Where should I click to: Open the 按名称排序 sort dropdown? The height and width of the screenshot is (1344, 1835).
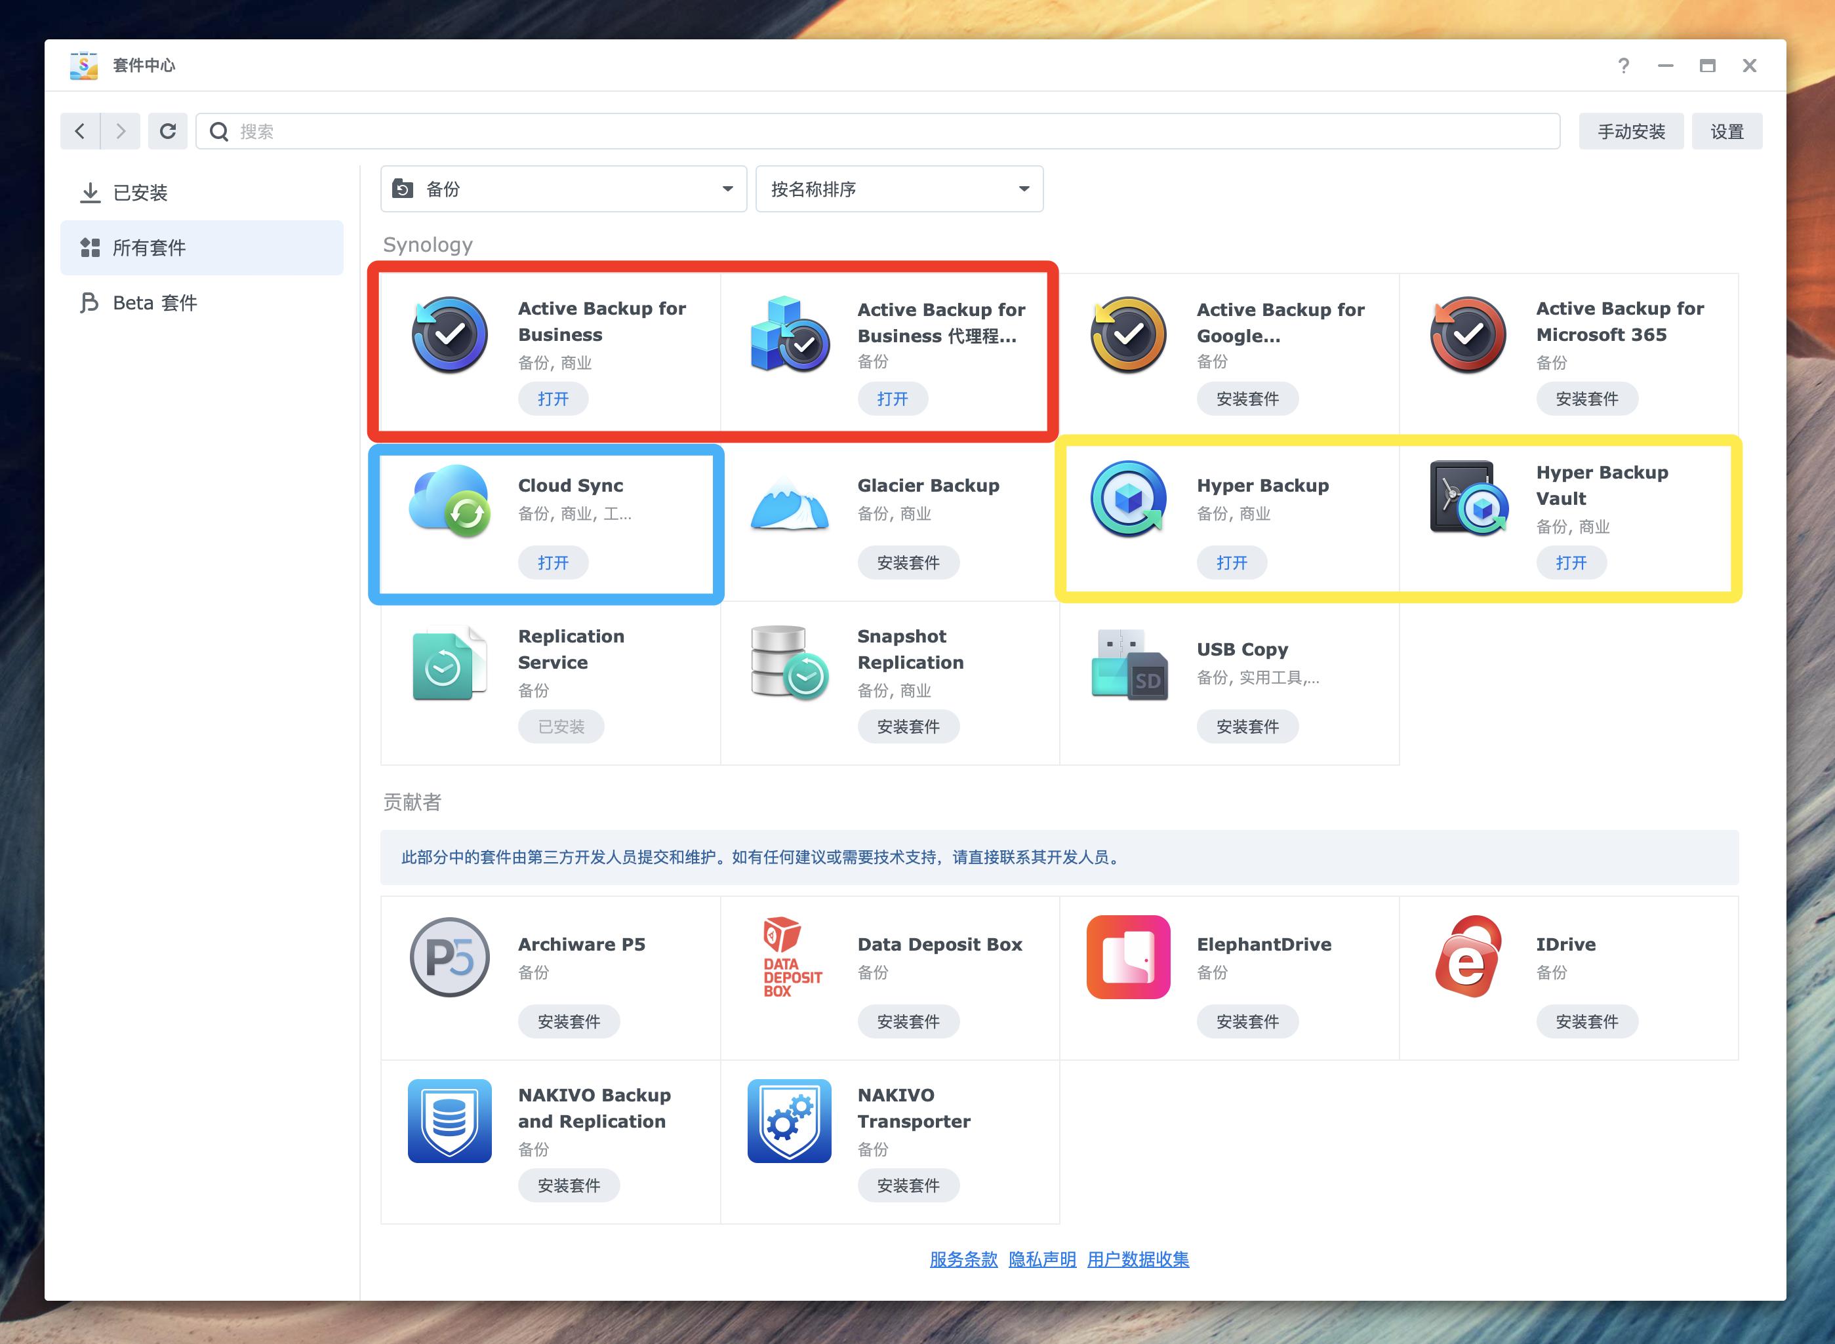[x=898, y=189]
